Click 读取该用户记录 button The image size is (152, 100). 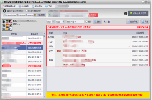(x=138, y=13)
